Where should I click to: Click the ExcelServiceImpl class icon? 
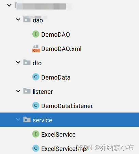(36, 148)
